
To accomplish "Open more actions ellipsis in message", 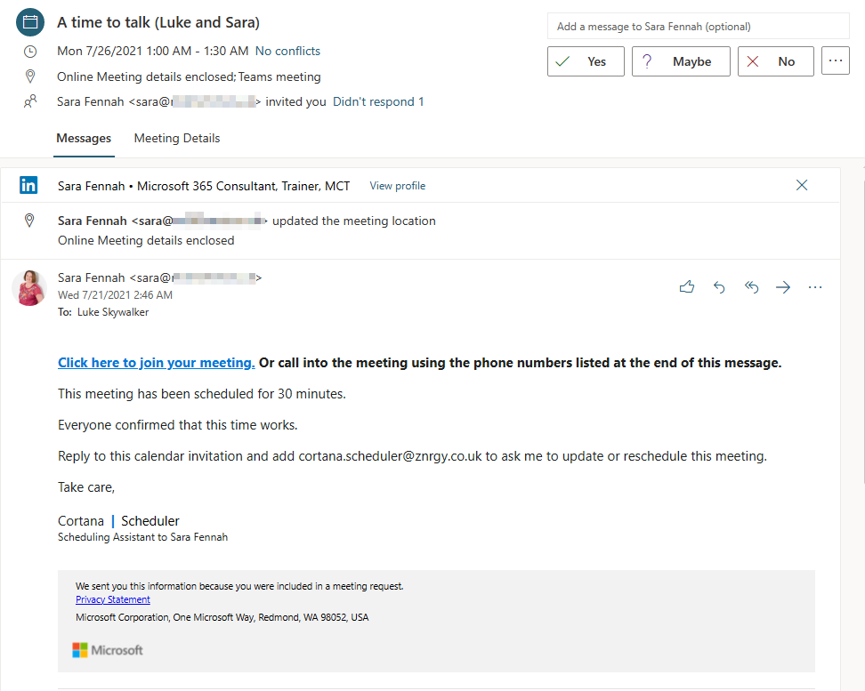I will pos(814,287).
